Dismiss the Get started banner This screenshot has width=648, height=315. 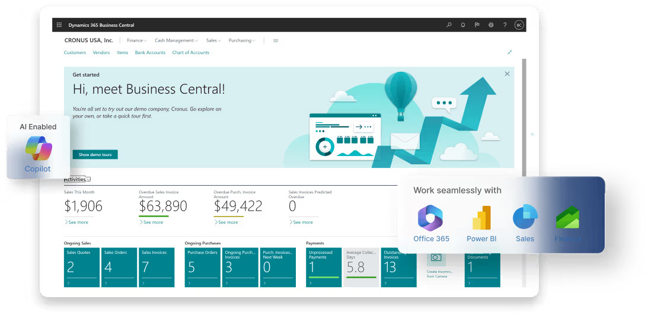[507, 74]
